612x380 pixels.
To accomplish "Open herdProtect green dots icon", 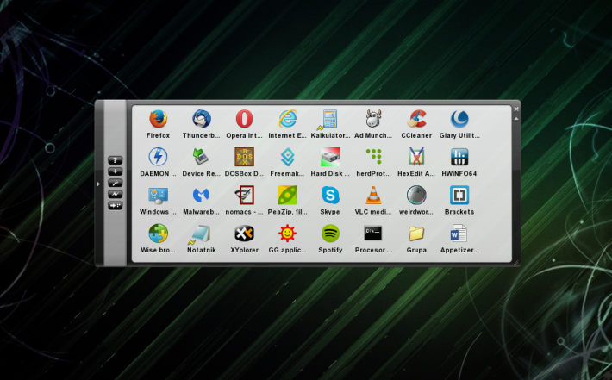I will tap(373, 157).
